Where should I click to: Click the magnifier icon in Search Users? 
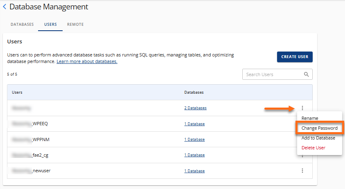click(x=306, y=74)
